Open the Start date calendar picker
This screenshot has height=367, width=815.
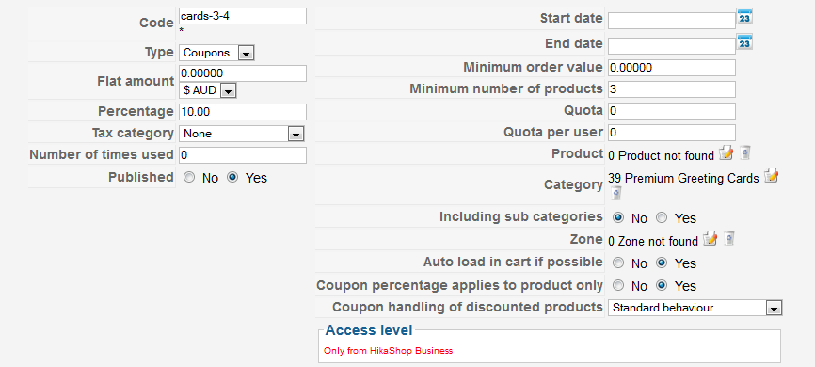744,17
